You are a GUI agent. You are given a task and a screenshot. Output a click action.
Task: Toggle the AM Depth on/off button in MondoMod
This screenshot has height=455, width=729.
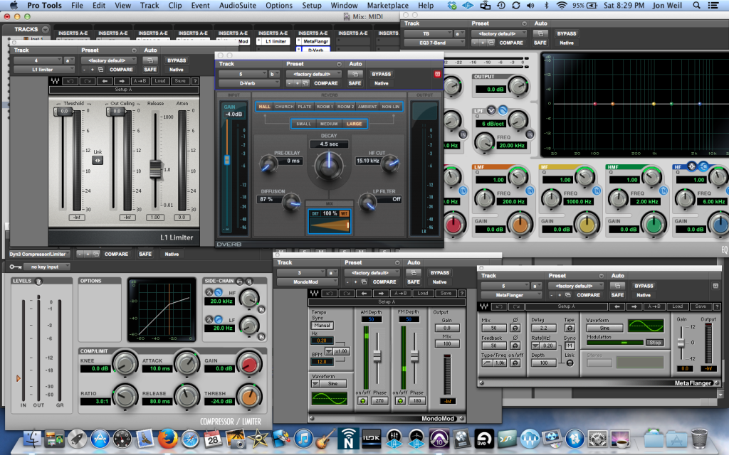[362, 401]
